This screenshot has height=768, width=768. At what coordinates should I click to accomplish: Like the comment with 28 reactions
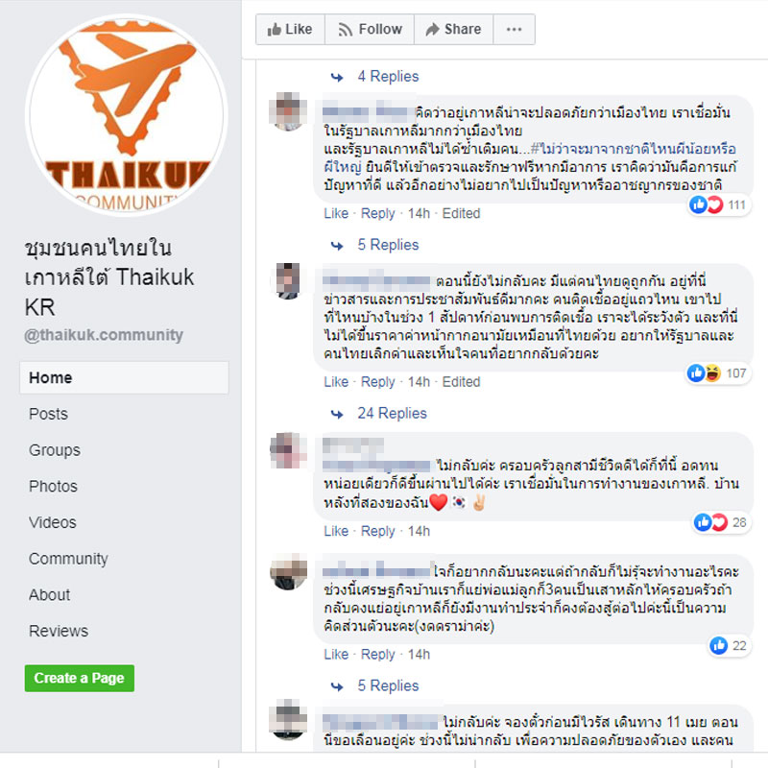point(336,531)
